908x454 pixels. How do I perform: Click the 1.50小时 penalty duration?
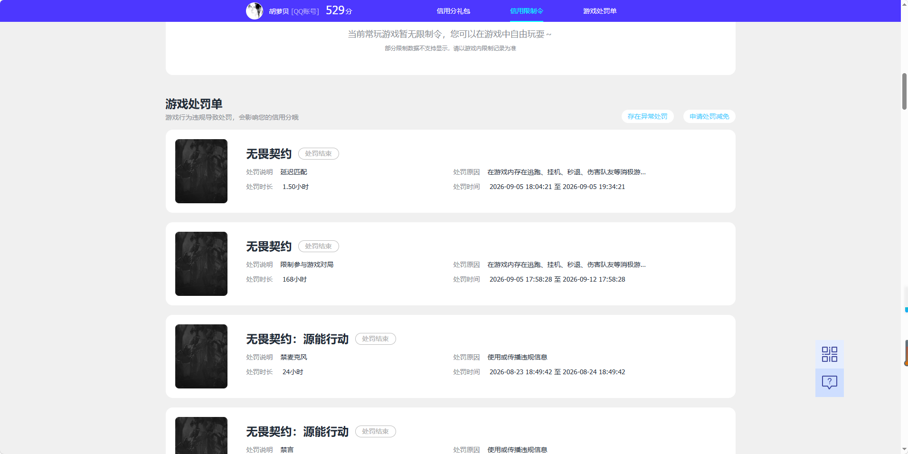pos(295,187)
